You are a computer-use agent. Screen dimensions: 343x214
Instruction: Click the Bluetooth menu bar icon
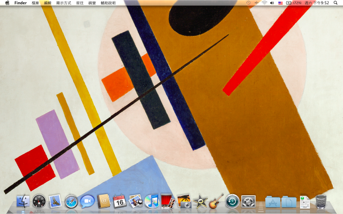[x=256, y=3]
